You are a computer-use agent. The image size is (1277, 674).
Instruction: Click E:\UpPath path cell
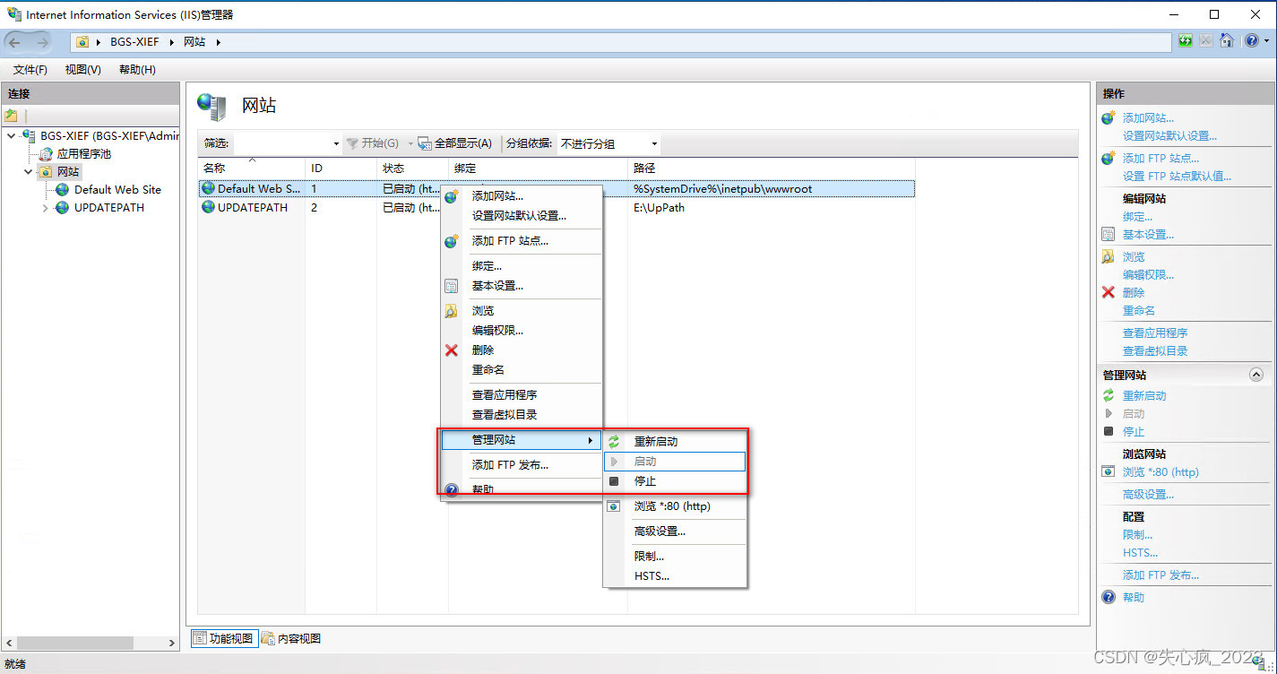[659, 208]
